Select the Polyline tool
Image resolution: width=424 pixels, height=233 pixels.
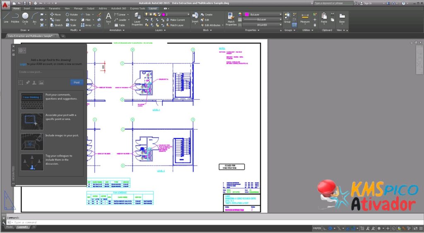[x=15, y=18]
